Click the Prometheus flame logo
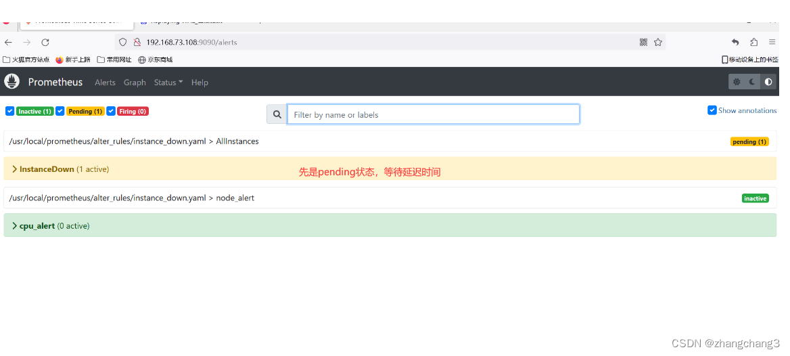The width and height of the screenshot is (790, 356). tap(11, 82)
